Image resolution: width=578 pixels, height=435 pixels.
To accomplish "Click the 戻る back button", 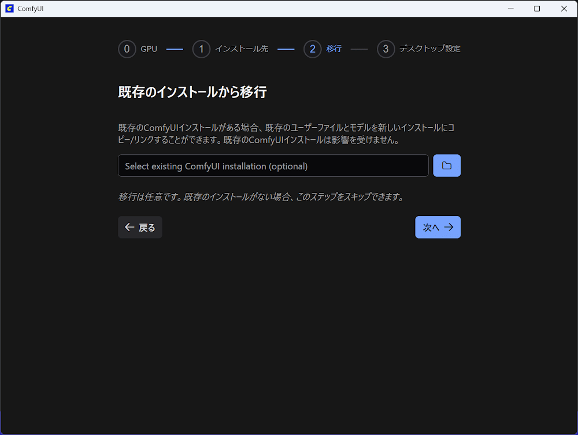I will point(140,227).
